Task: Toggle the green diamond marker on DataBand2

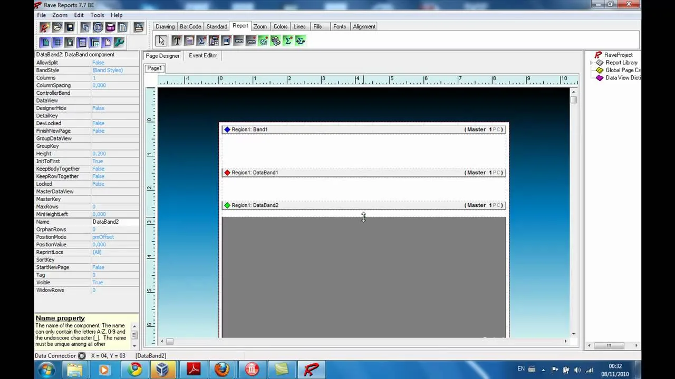Action: pos(227,205)
